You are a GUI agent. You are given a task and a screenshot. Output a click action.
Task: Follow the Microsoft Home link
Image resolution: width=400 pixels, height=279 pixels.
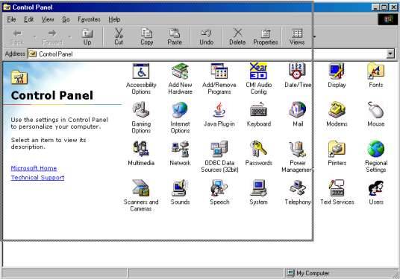point(34,168)
